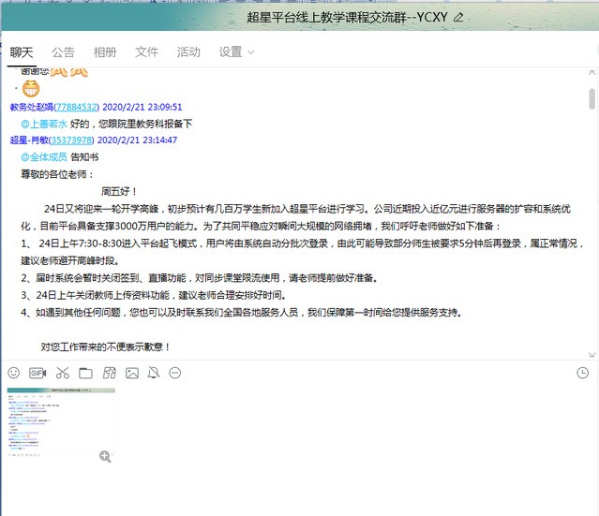Select the scissors screenshot tool

pos(62,373)
